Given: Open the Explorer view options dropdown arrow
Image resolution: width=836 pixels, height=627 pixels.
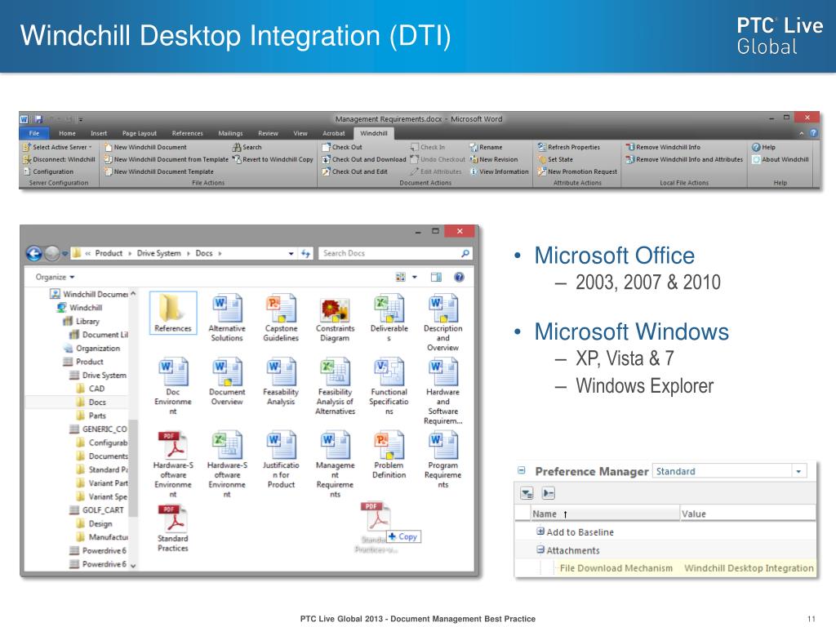Looking at the screenshot, I should coord(414,277).
